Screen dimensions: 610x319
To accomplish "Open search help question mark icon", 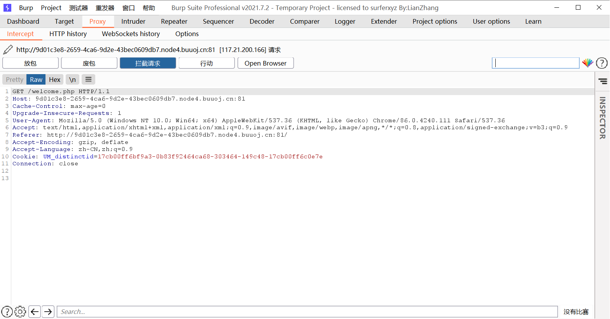I will coord(7,312).
